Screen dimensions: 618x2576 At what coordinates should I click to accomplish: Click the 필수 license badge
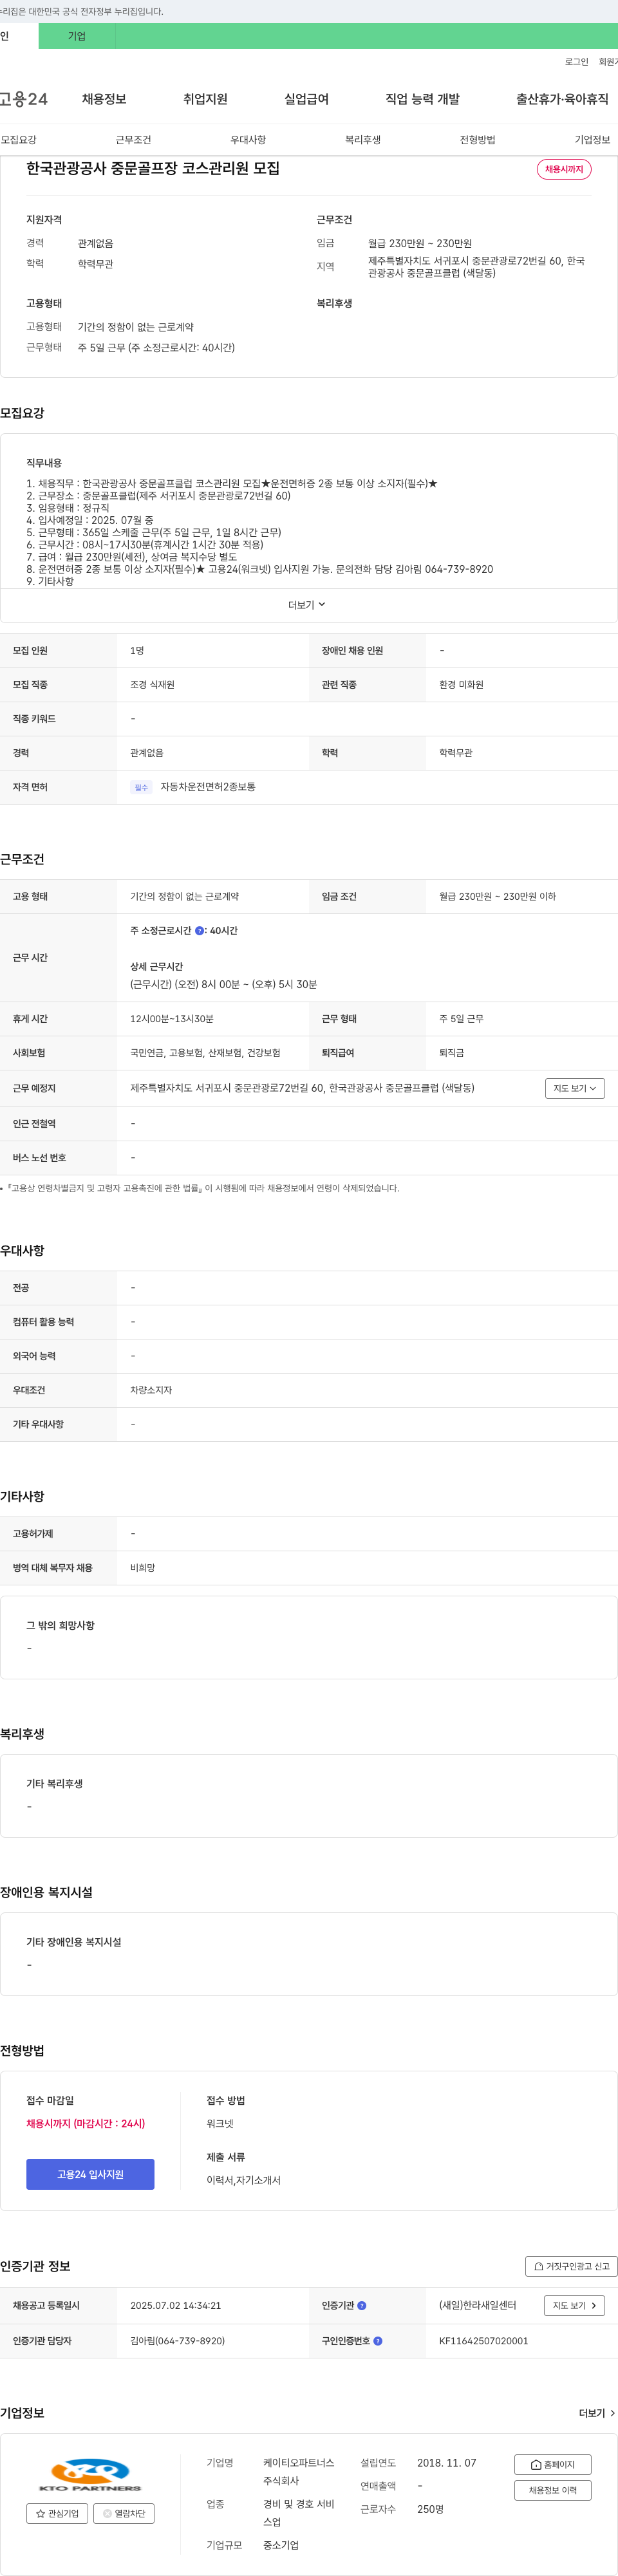141,788
